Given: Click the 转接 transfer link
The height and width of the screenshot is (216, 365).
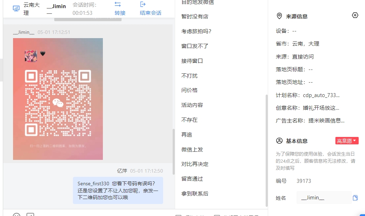Looking at the screenshot, I should tap(120, 13).
